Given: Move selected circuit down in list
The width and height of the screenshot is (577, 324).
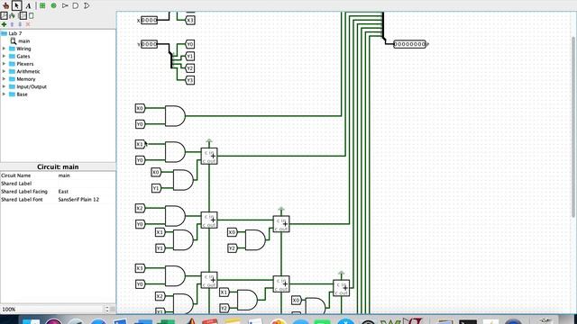Looking at the screenshot, I should (x=20, y=24).
